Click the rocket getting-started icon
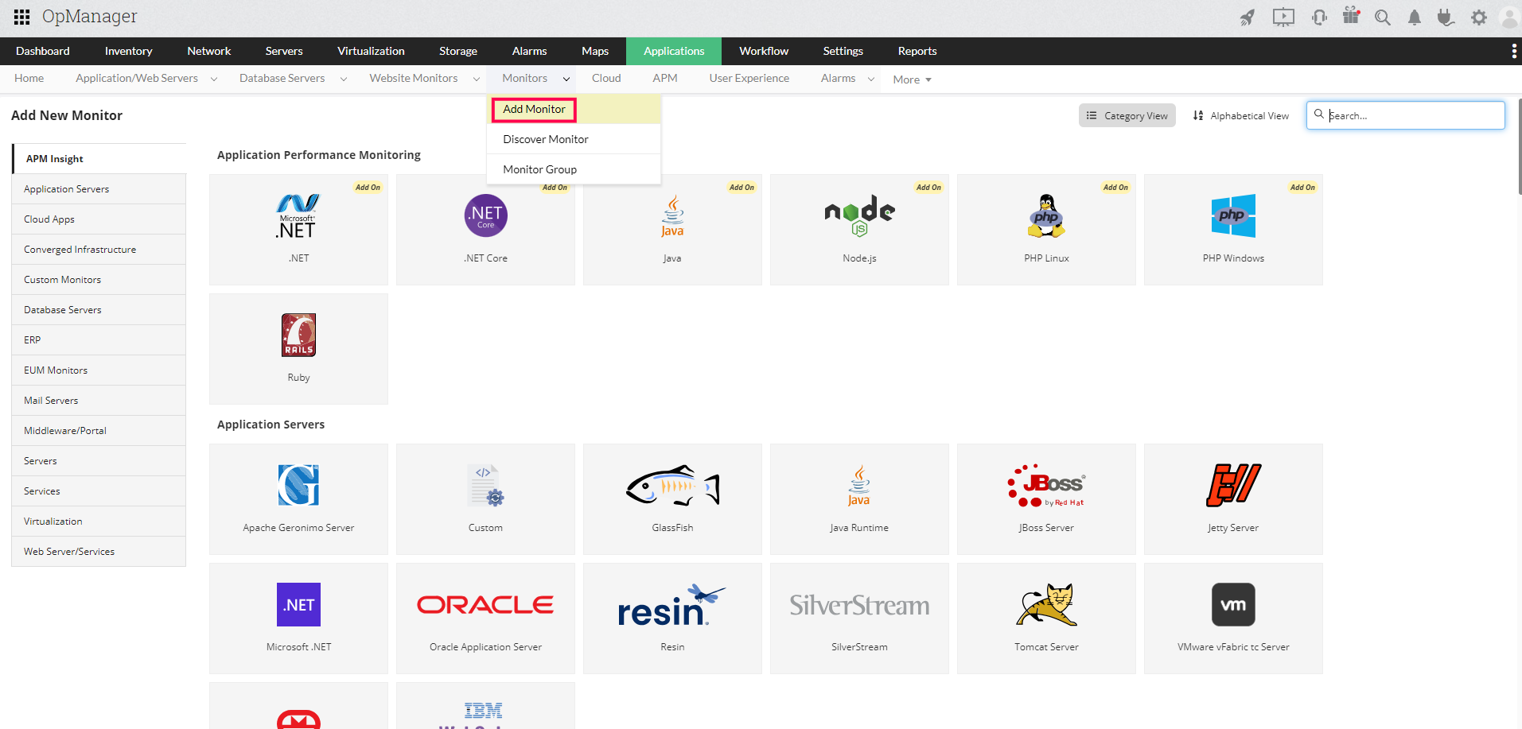Screen dimensions: 1522x729 pyautogui.click(x=1248, y=17)
